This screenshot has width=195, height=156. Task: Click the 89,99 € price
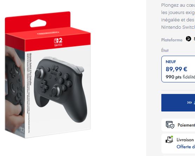pos(176,69)
